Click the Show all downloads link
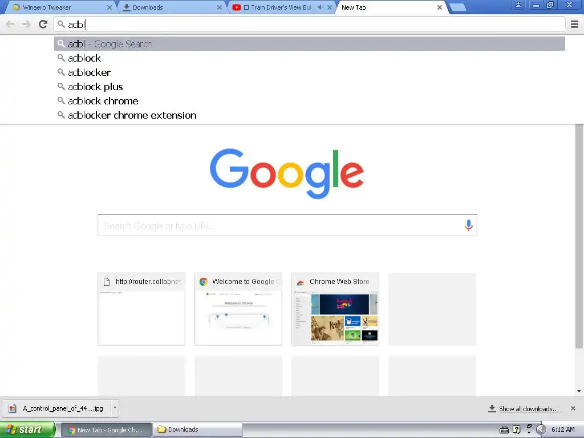 (529, 408)
